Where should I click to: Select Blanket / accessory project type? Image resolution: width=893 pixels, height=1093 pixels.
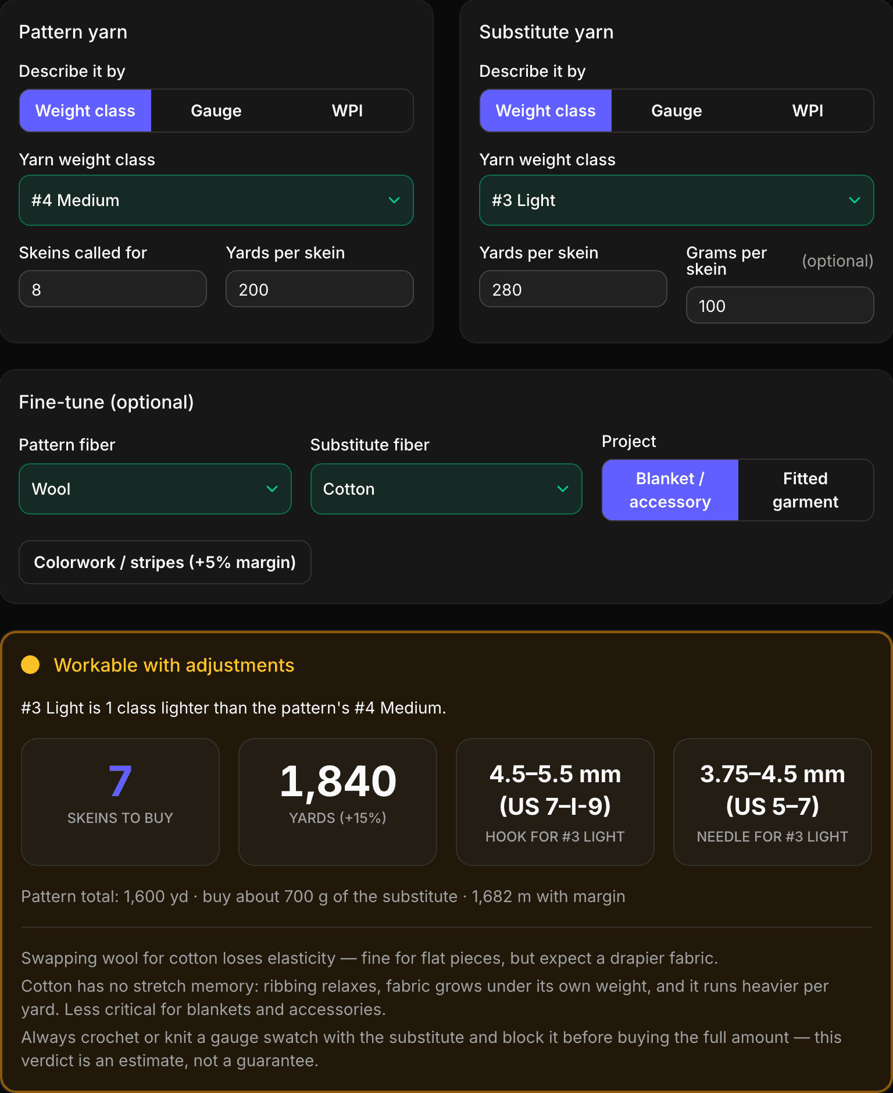point(670,490)
